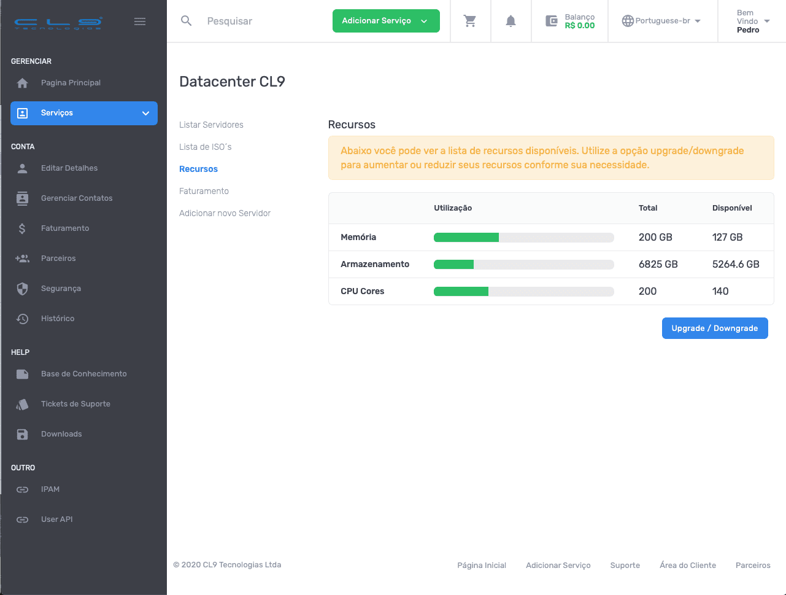Open the shopping cart icon
Viewport: 786px width, 595px height.
click(x=470, y=21)
